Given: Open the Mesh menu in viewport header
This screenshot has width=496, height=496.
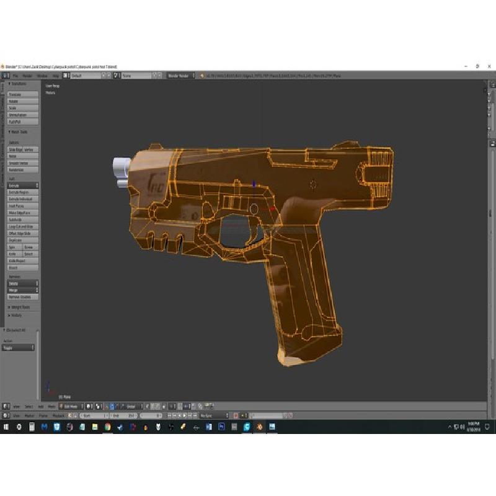Looking at the screenshot, I should pos(51,406).
